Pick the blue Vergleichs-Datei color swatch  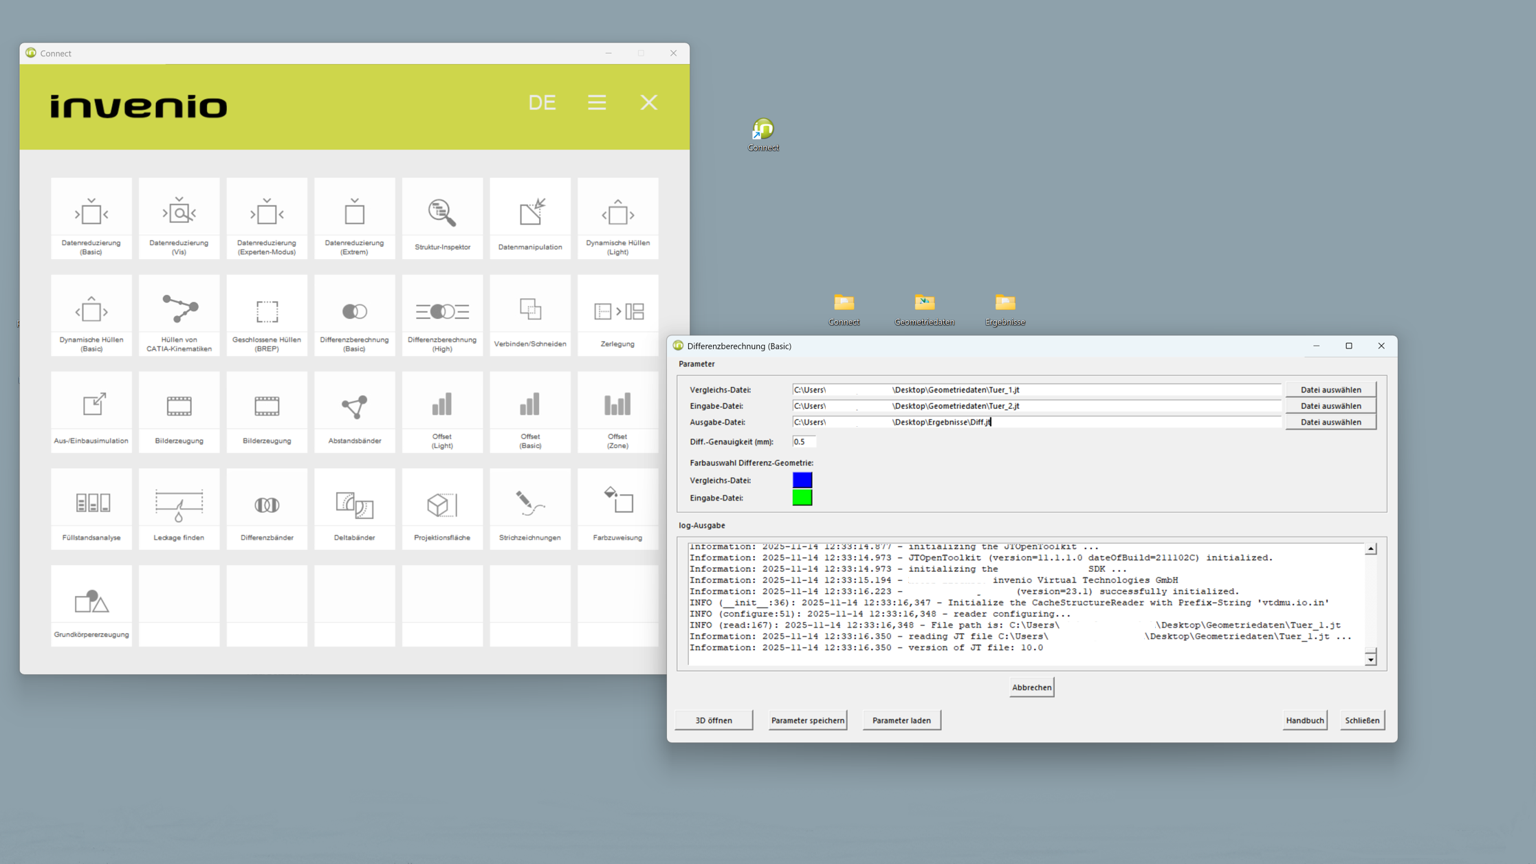[x=802, y=480]
